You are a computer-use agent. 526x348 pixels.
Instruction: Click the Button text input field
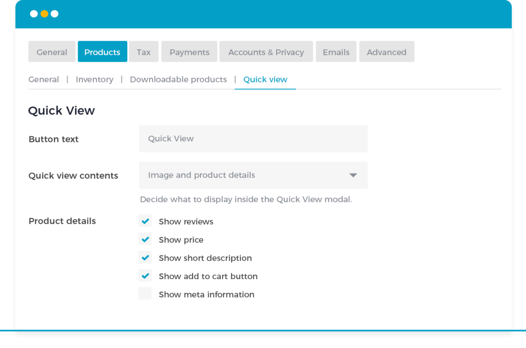click(253, 139)
